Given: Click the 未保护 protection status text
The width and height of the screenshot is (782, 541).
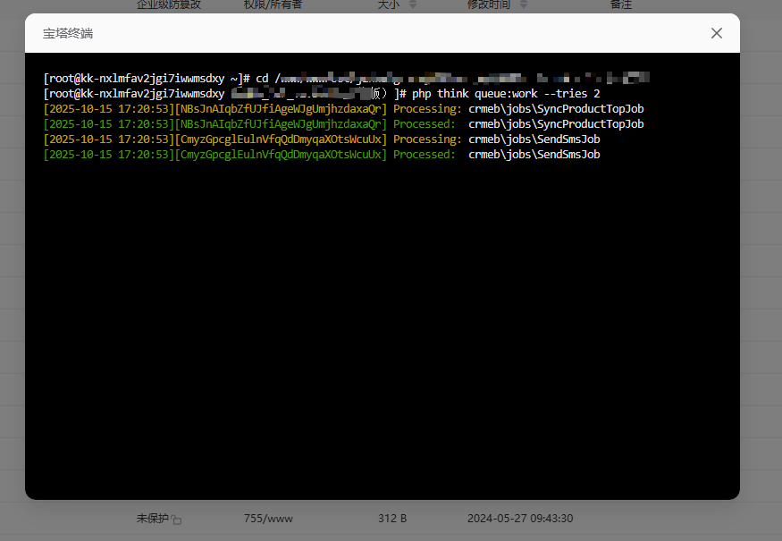Looking at the screenshot, I should [x=152, y=519].
